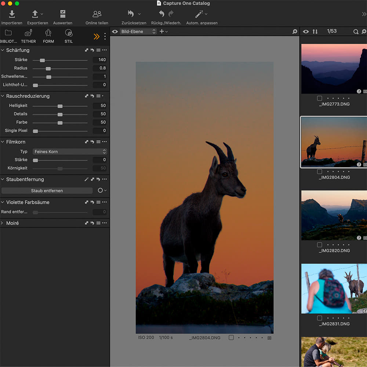Collapse the Staubentfernung panel
Image resolution: width=367 pixels, height=367 pixels.
3,179
